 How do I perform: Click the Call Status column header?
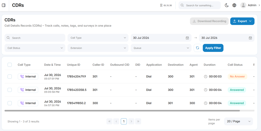point(235,65)
